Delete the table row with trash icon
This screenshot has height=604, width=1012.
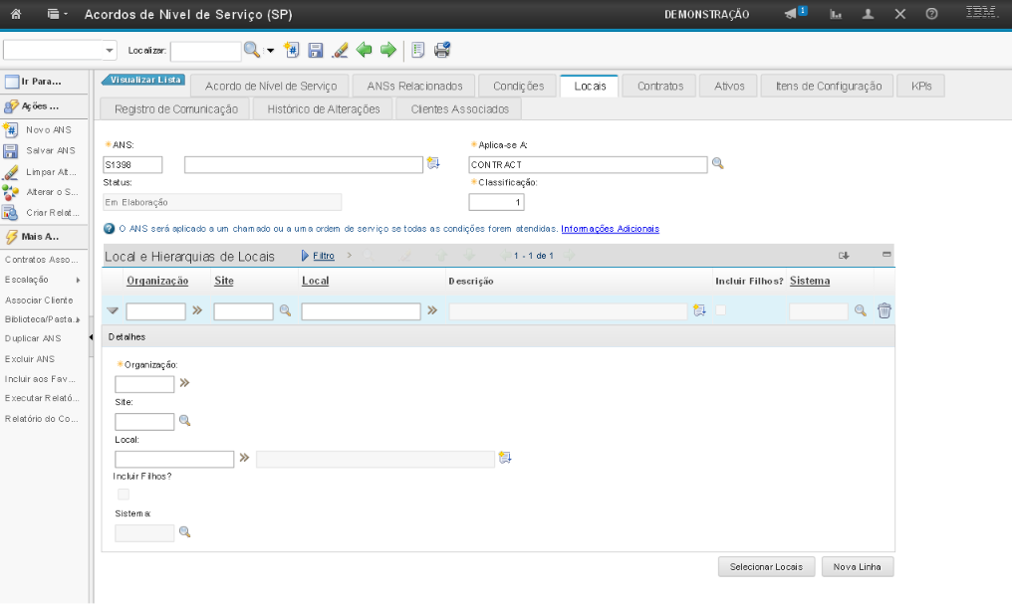click(x=884, y=311)
